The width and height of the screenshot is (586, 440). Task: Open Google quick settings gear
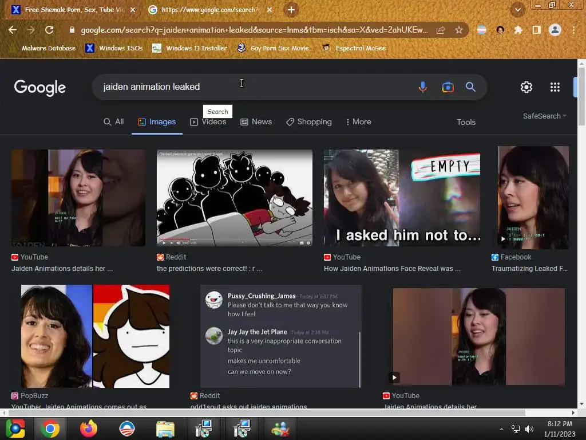[x=526, y=87]
